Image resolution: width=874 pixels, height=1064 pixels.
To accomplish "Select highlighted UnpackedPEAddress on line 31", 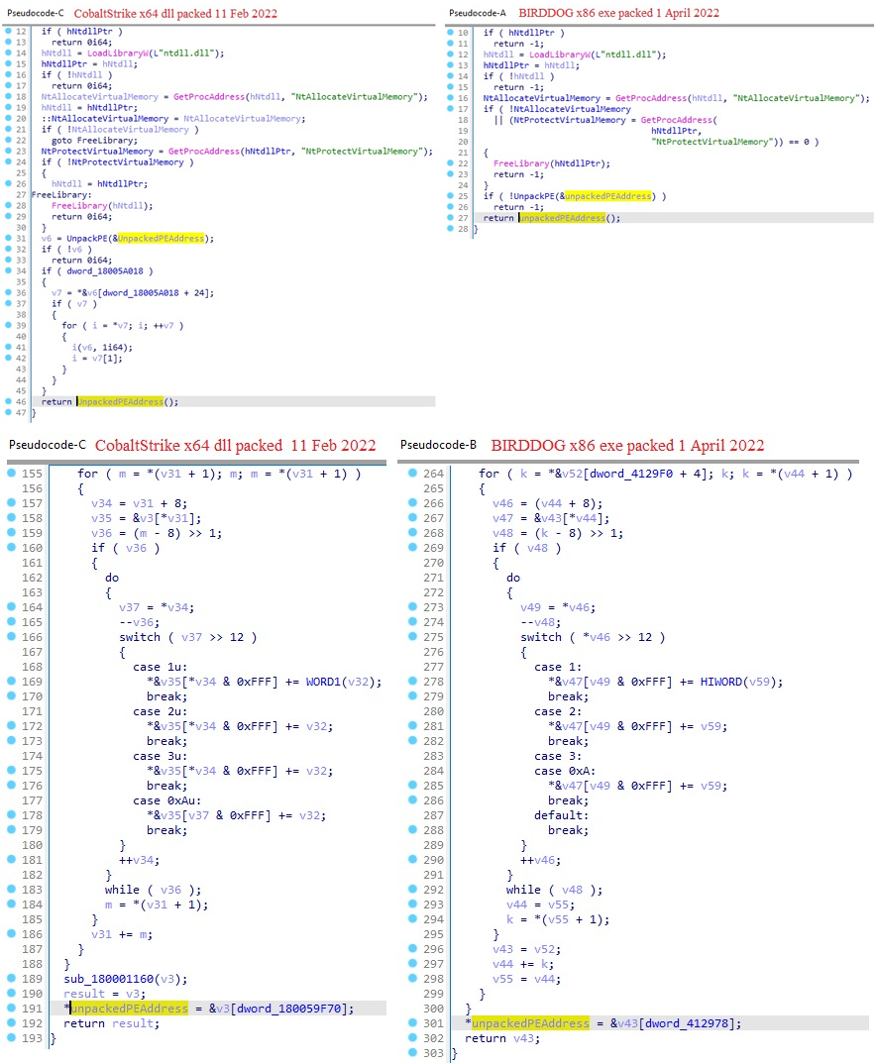I will coord(161,238).
